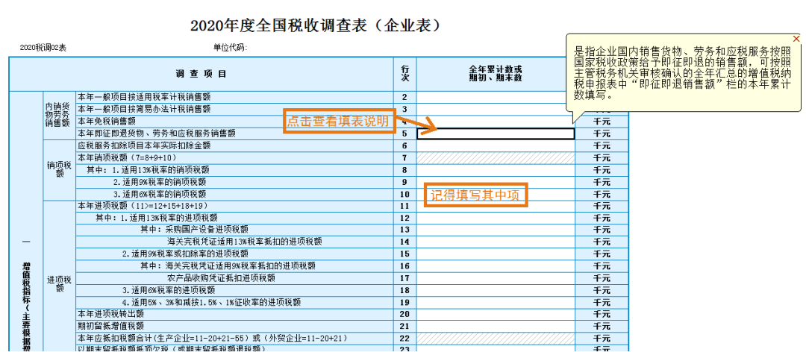
Task: Click the '单位代码:' field label
Action: tap(231, 48)
